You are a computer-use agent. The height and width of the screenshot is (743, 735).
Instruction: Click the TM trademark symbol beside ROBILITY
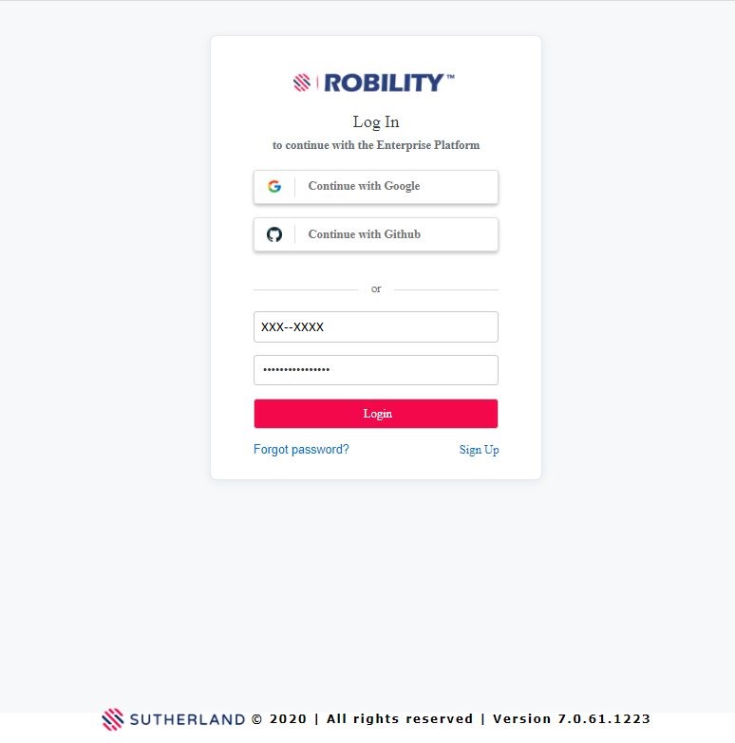[450, 78]
